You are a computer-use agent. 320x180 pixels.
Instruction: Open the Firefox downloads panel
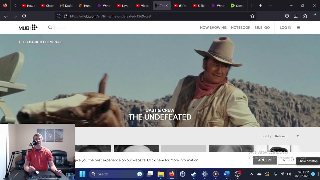[296, 16]
